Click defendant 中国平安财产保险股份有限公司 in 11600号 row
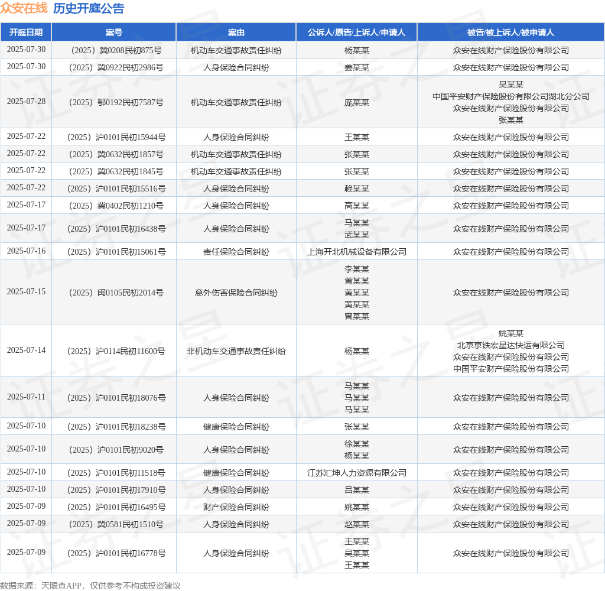The height and width of the screenshot is (591, 605). 511,369
